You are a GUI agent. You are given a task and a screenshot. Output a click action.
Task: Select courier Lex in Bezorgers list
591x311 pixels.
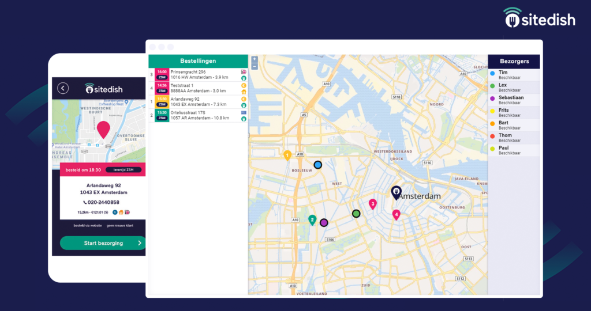(514, 87)
